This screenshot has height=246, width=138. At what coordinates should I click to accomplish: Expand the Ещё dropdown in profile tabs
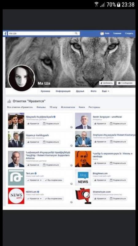pyautogui.click(x=105, y=91)
